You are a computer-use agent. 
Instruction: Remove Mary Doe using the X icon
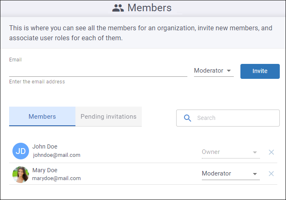271,174
